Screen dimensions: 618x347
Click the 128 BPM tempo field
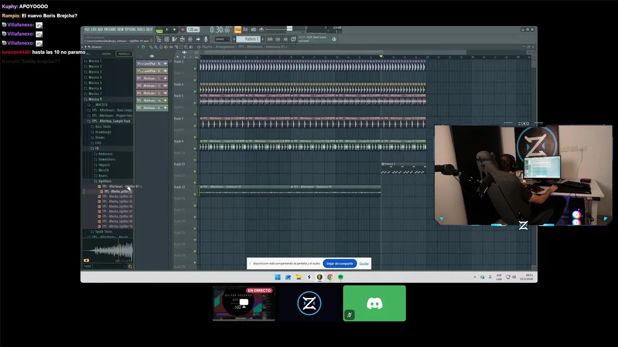(193, 29)
